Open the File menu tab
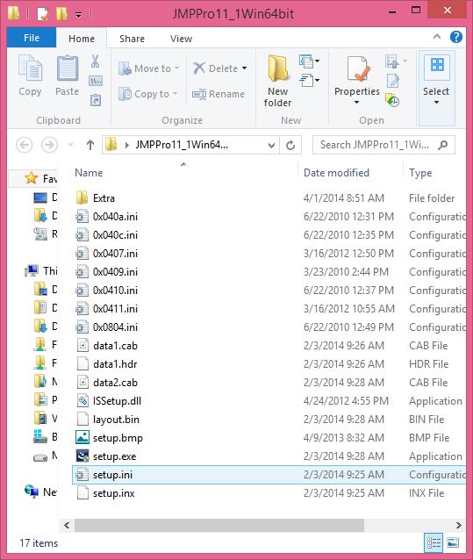Viewport: 473px width, 560px height. (32, 38)
